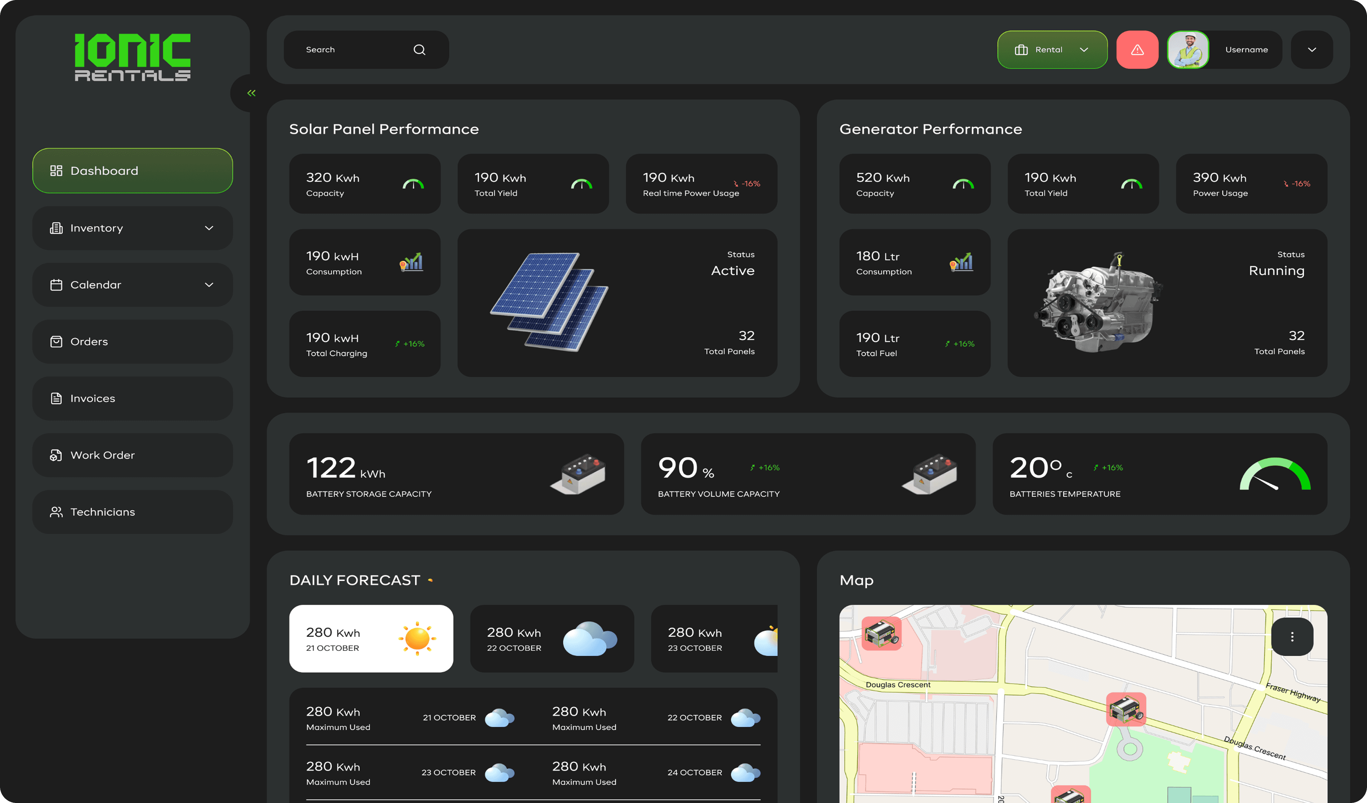Collapse sidebar with double-chevron icon
This screenshot has height=803, width=1367.
point(251,93)
